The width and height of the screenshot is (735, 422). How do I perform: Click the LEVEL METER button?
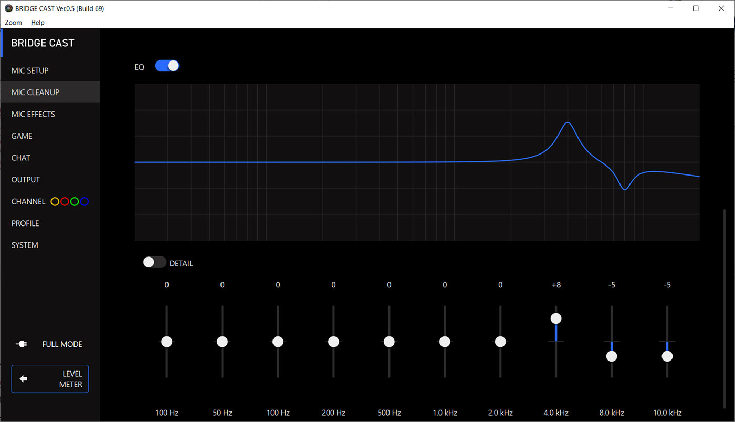coord(50,379)
